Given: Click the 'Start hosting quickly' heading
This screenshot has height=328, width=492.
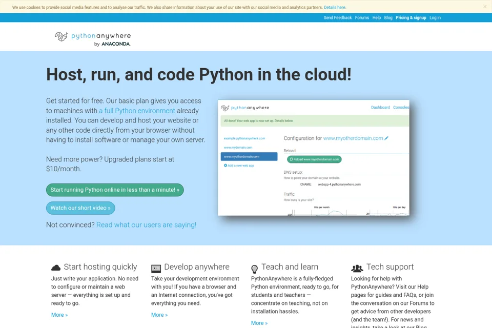Looking at the screenshot, I should [x=100, y=267].
